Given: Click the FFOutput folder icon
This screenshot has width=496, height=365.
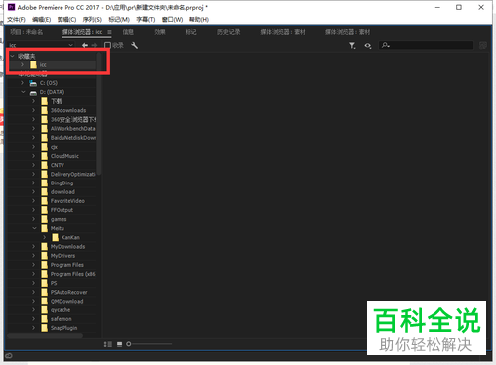Looking at the screenshot, I should pos(45,210).
